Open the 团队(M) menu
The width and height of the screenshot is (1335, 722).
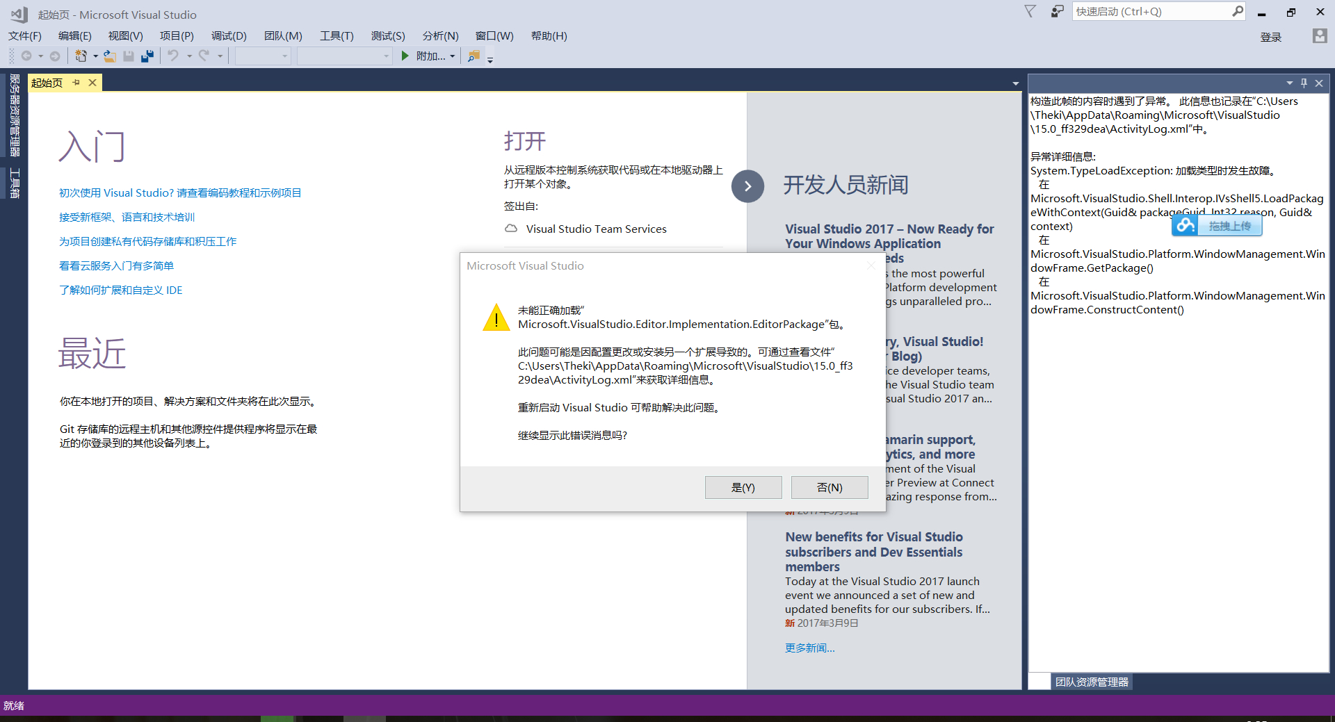pyautogui.click(x=283, y=36)
